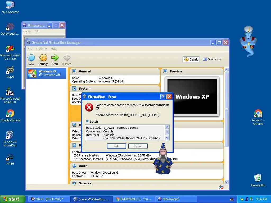Viewport: 271px width, 203px height.
Task: Open Settings gear in VirtualBox toolbar
Action: 43,58
